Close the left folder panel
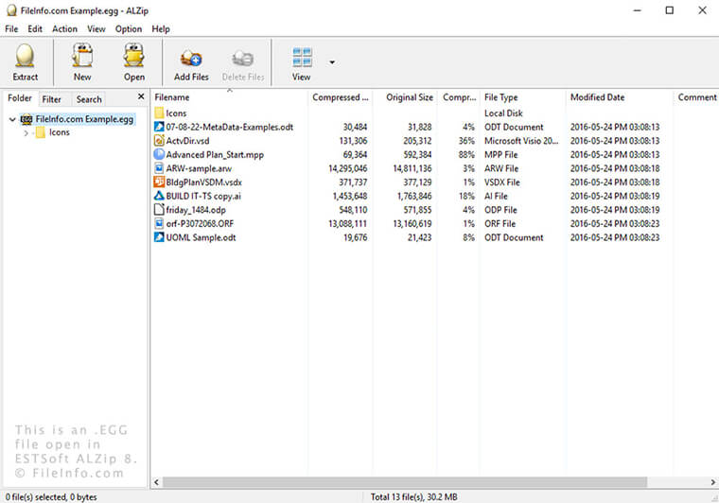This screenshot has width=719, height=503. pos(141,97)
